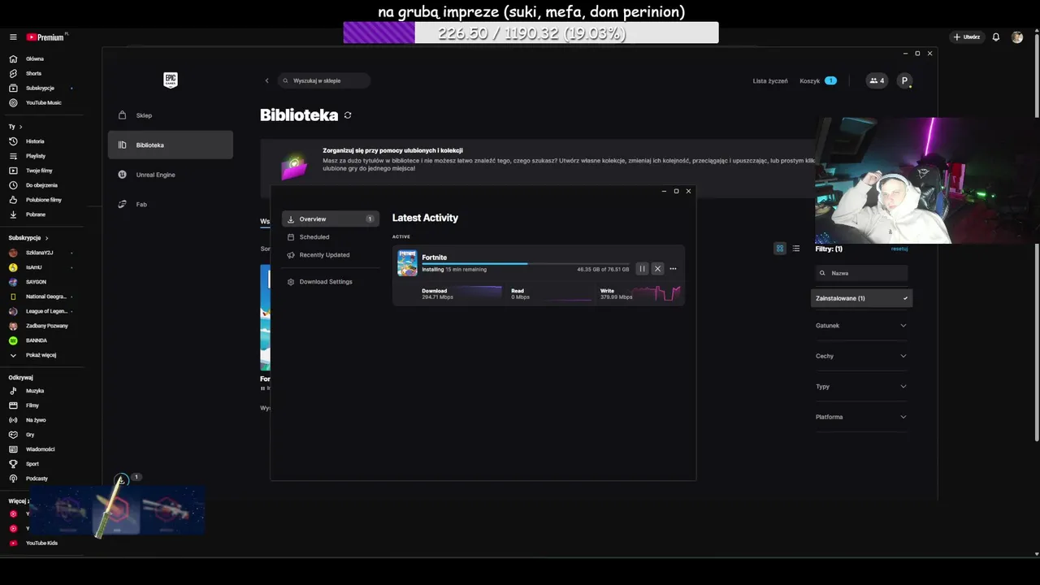Open the YouTube hamburger menu
Viewport: 1040px width, 585px height.
click(13, 37)
